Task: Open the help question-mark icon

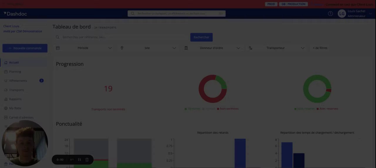Action: pos(330,14)
